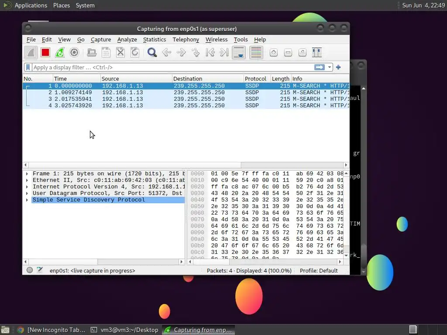The width and height of the screenshot is (447, 335).
Task: Select packet 4 at time 3.025743920
Action: point(186,106)
